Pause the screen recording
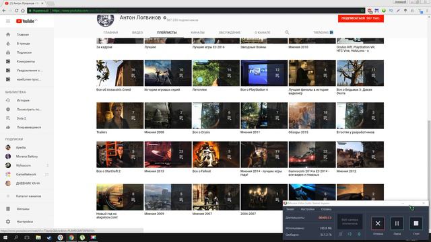The height and width of the screenshot is (242, 431). click(x=397, y=223)
